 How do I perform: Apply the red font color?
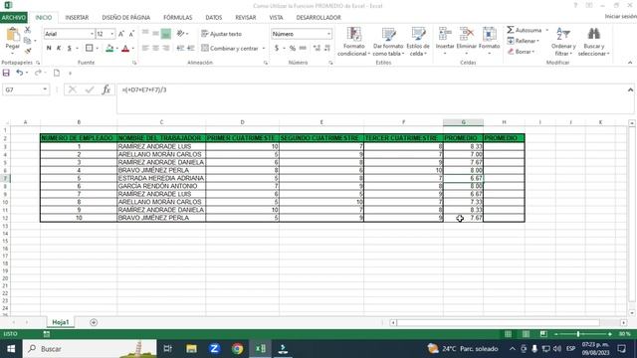pyautogui.click(x=125, y=49)
